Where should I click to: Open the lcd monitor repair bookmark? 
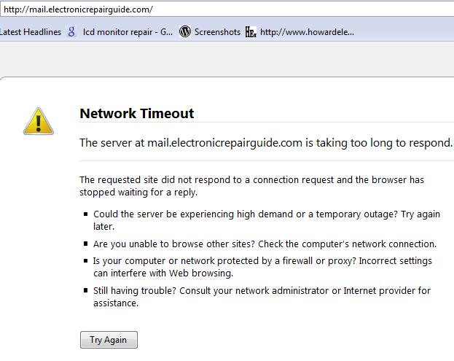tap(127, 31)
